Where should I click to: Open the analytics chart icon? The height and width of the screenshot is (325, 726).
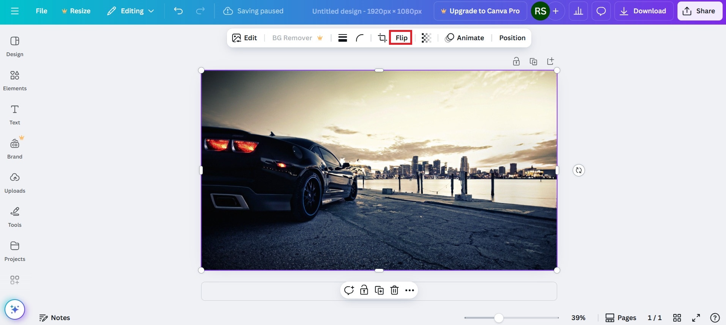pyautogui.click(x=578, y=11)
